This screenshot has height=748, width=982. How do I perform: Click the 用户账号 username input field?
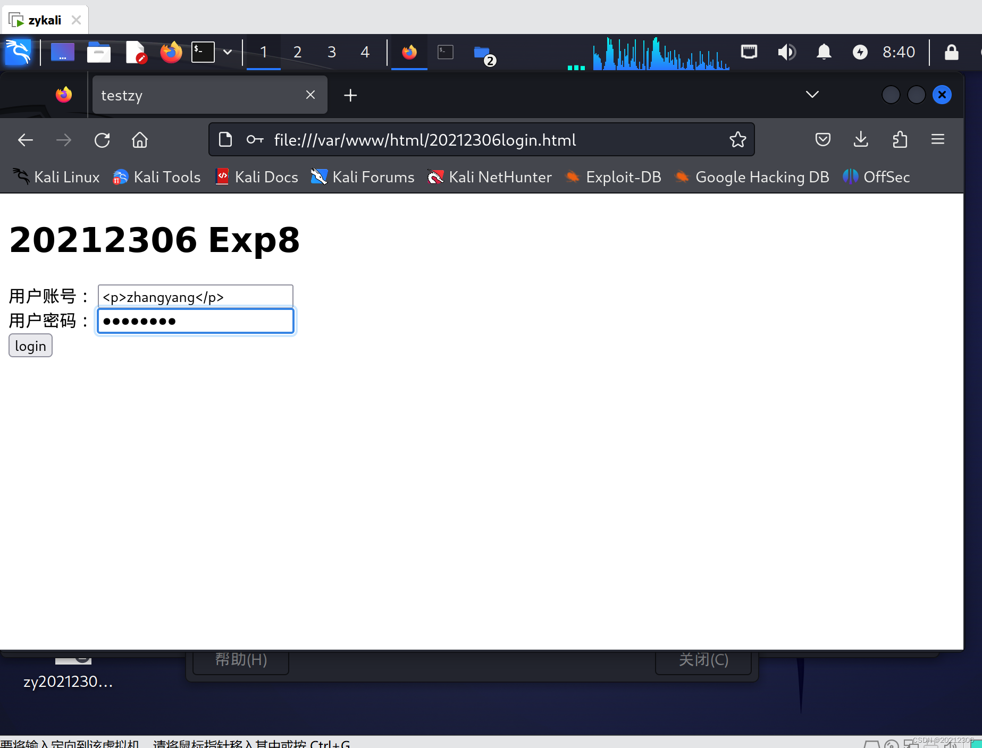tap(195, 297)
